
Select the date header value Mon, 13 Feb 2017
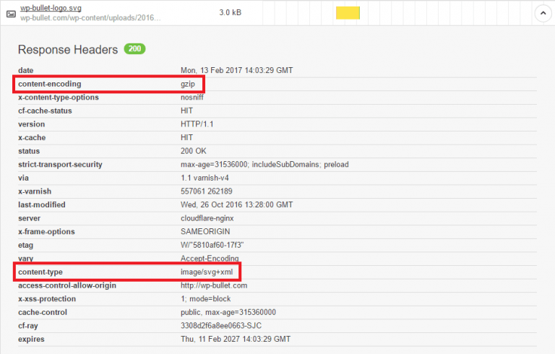236,70
